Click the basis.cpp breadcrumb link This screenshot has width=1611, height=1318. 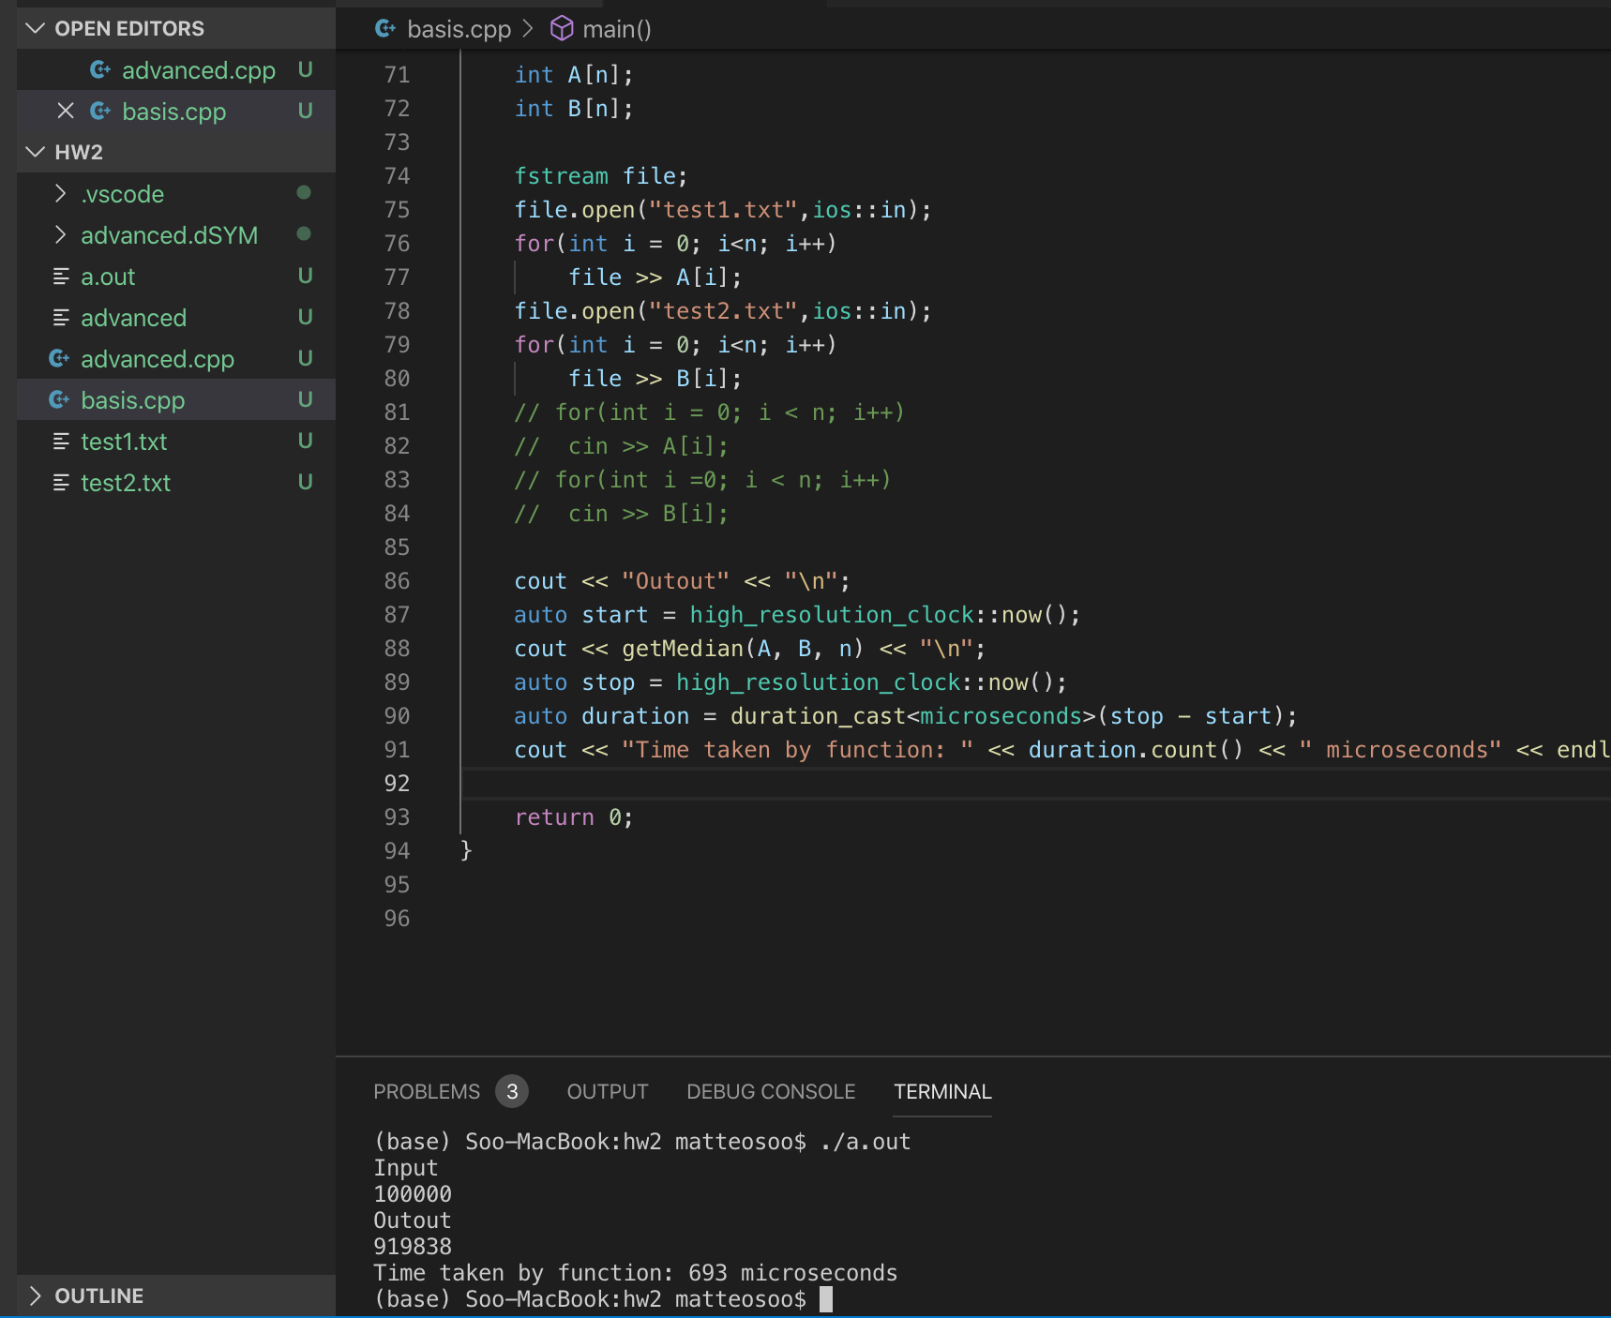point(459,29)
